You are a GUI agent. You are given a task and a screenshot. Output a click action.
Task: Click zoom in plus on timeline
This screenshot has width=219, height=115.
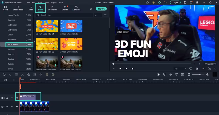tap(208, 74)
